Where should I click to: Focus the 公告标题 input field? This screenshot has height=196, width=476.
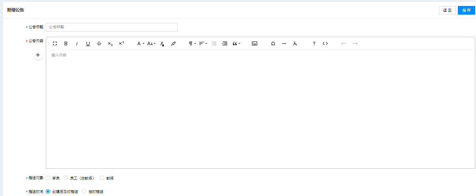112,27
